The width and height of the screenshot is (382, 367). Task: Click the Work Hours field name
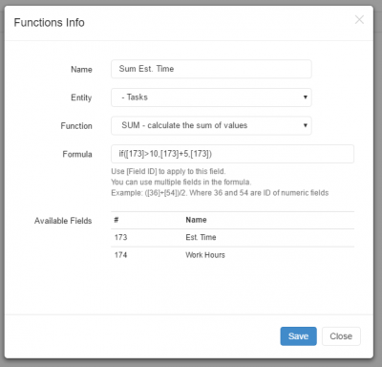click(205, 255)
